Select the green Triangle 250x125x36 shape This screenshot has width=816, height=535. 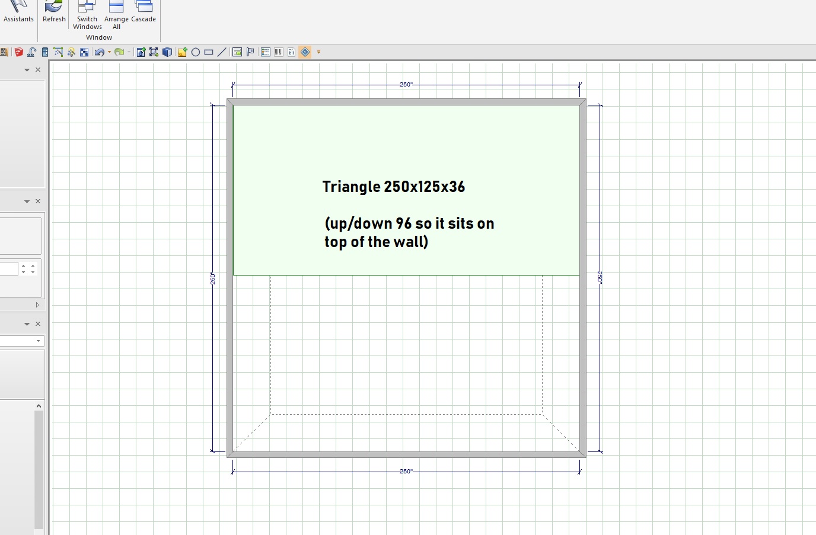[x=406, y=148]
